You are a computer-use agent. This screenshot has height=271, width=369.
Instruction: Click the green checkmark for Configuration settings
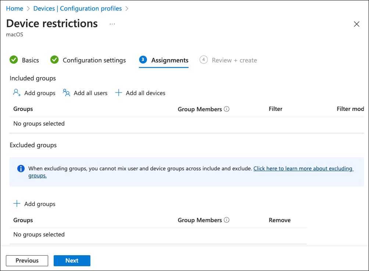tap(54, 60)
